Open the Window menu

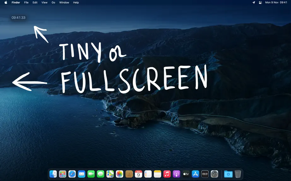tap(64, 3)
